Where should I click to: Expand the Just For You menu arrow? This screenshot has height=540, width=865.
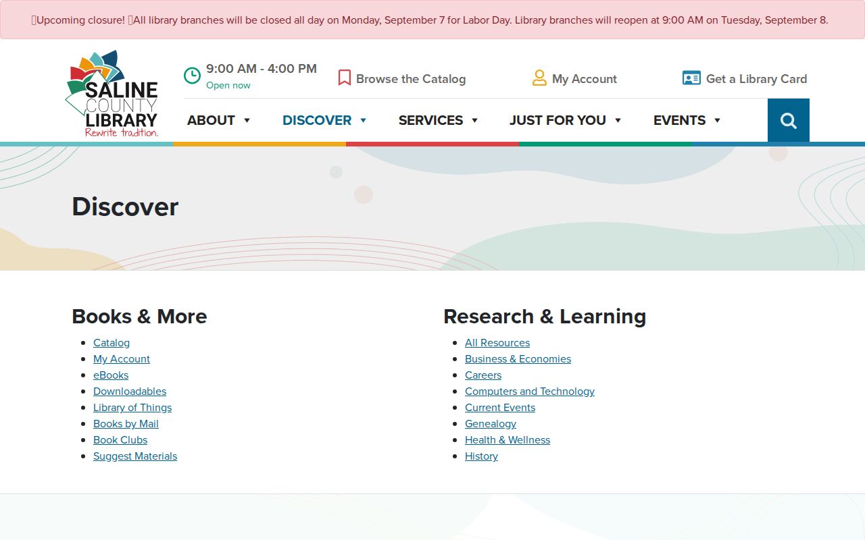tap(618, 120)
